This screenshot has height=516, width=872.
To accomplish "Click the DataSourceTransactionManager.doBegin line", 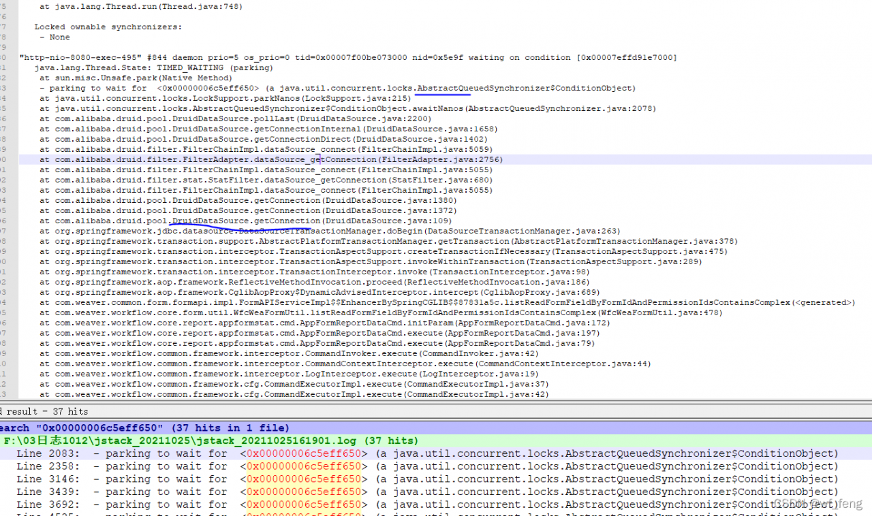I will coord(330,231).
